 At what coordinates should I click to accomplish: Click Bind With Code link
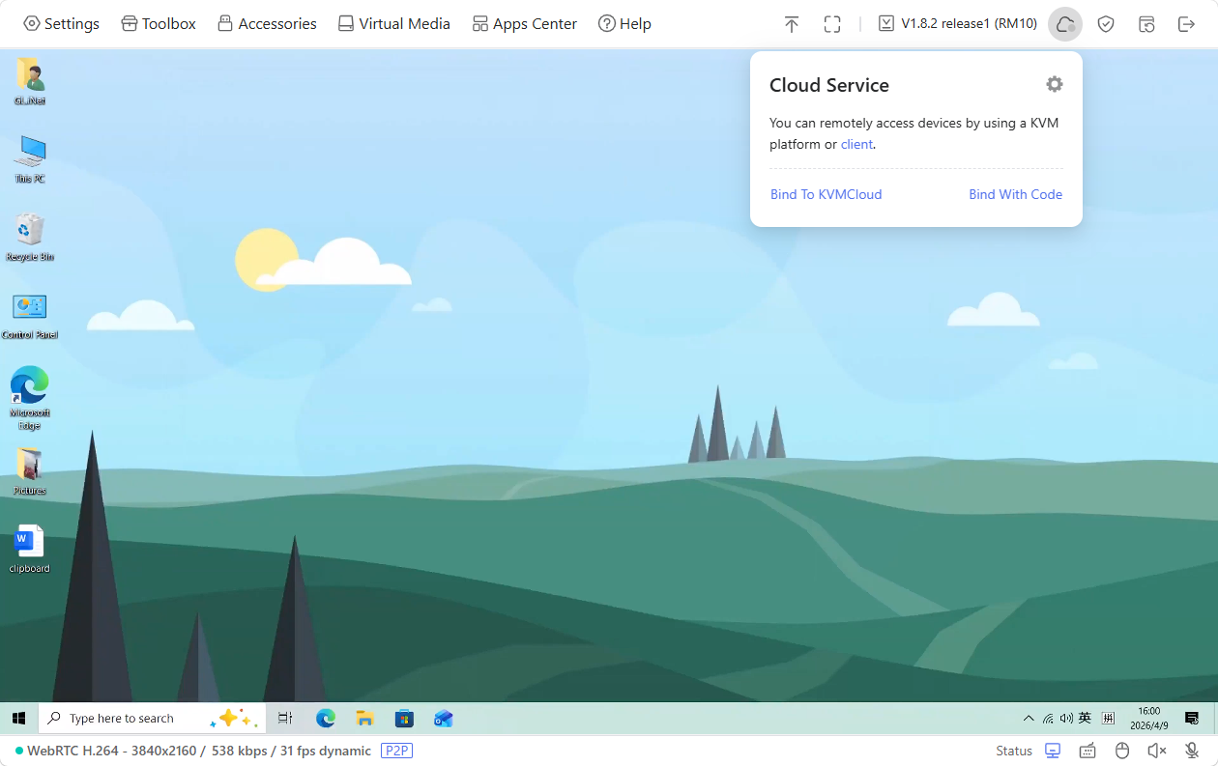[x=1015, y=194]
